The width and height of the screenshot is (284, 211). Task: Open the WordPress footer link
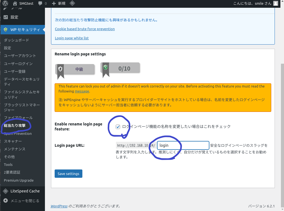pyautogui.click(x=59, y=206)
